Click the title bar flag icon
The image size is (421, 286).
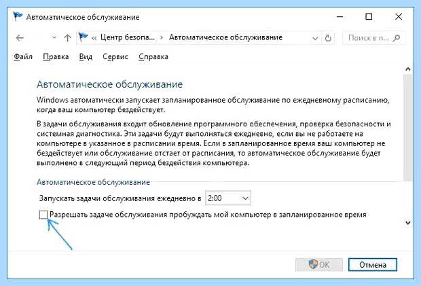coord(18,17)
